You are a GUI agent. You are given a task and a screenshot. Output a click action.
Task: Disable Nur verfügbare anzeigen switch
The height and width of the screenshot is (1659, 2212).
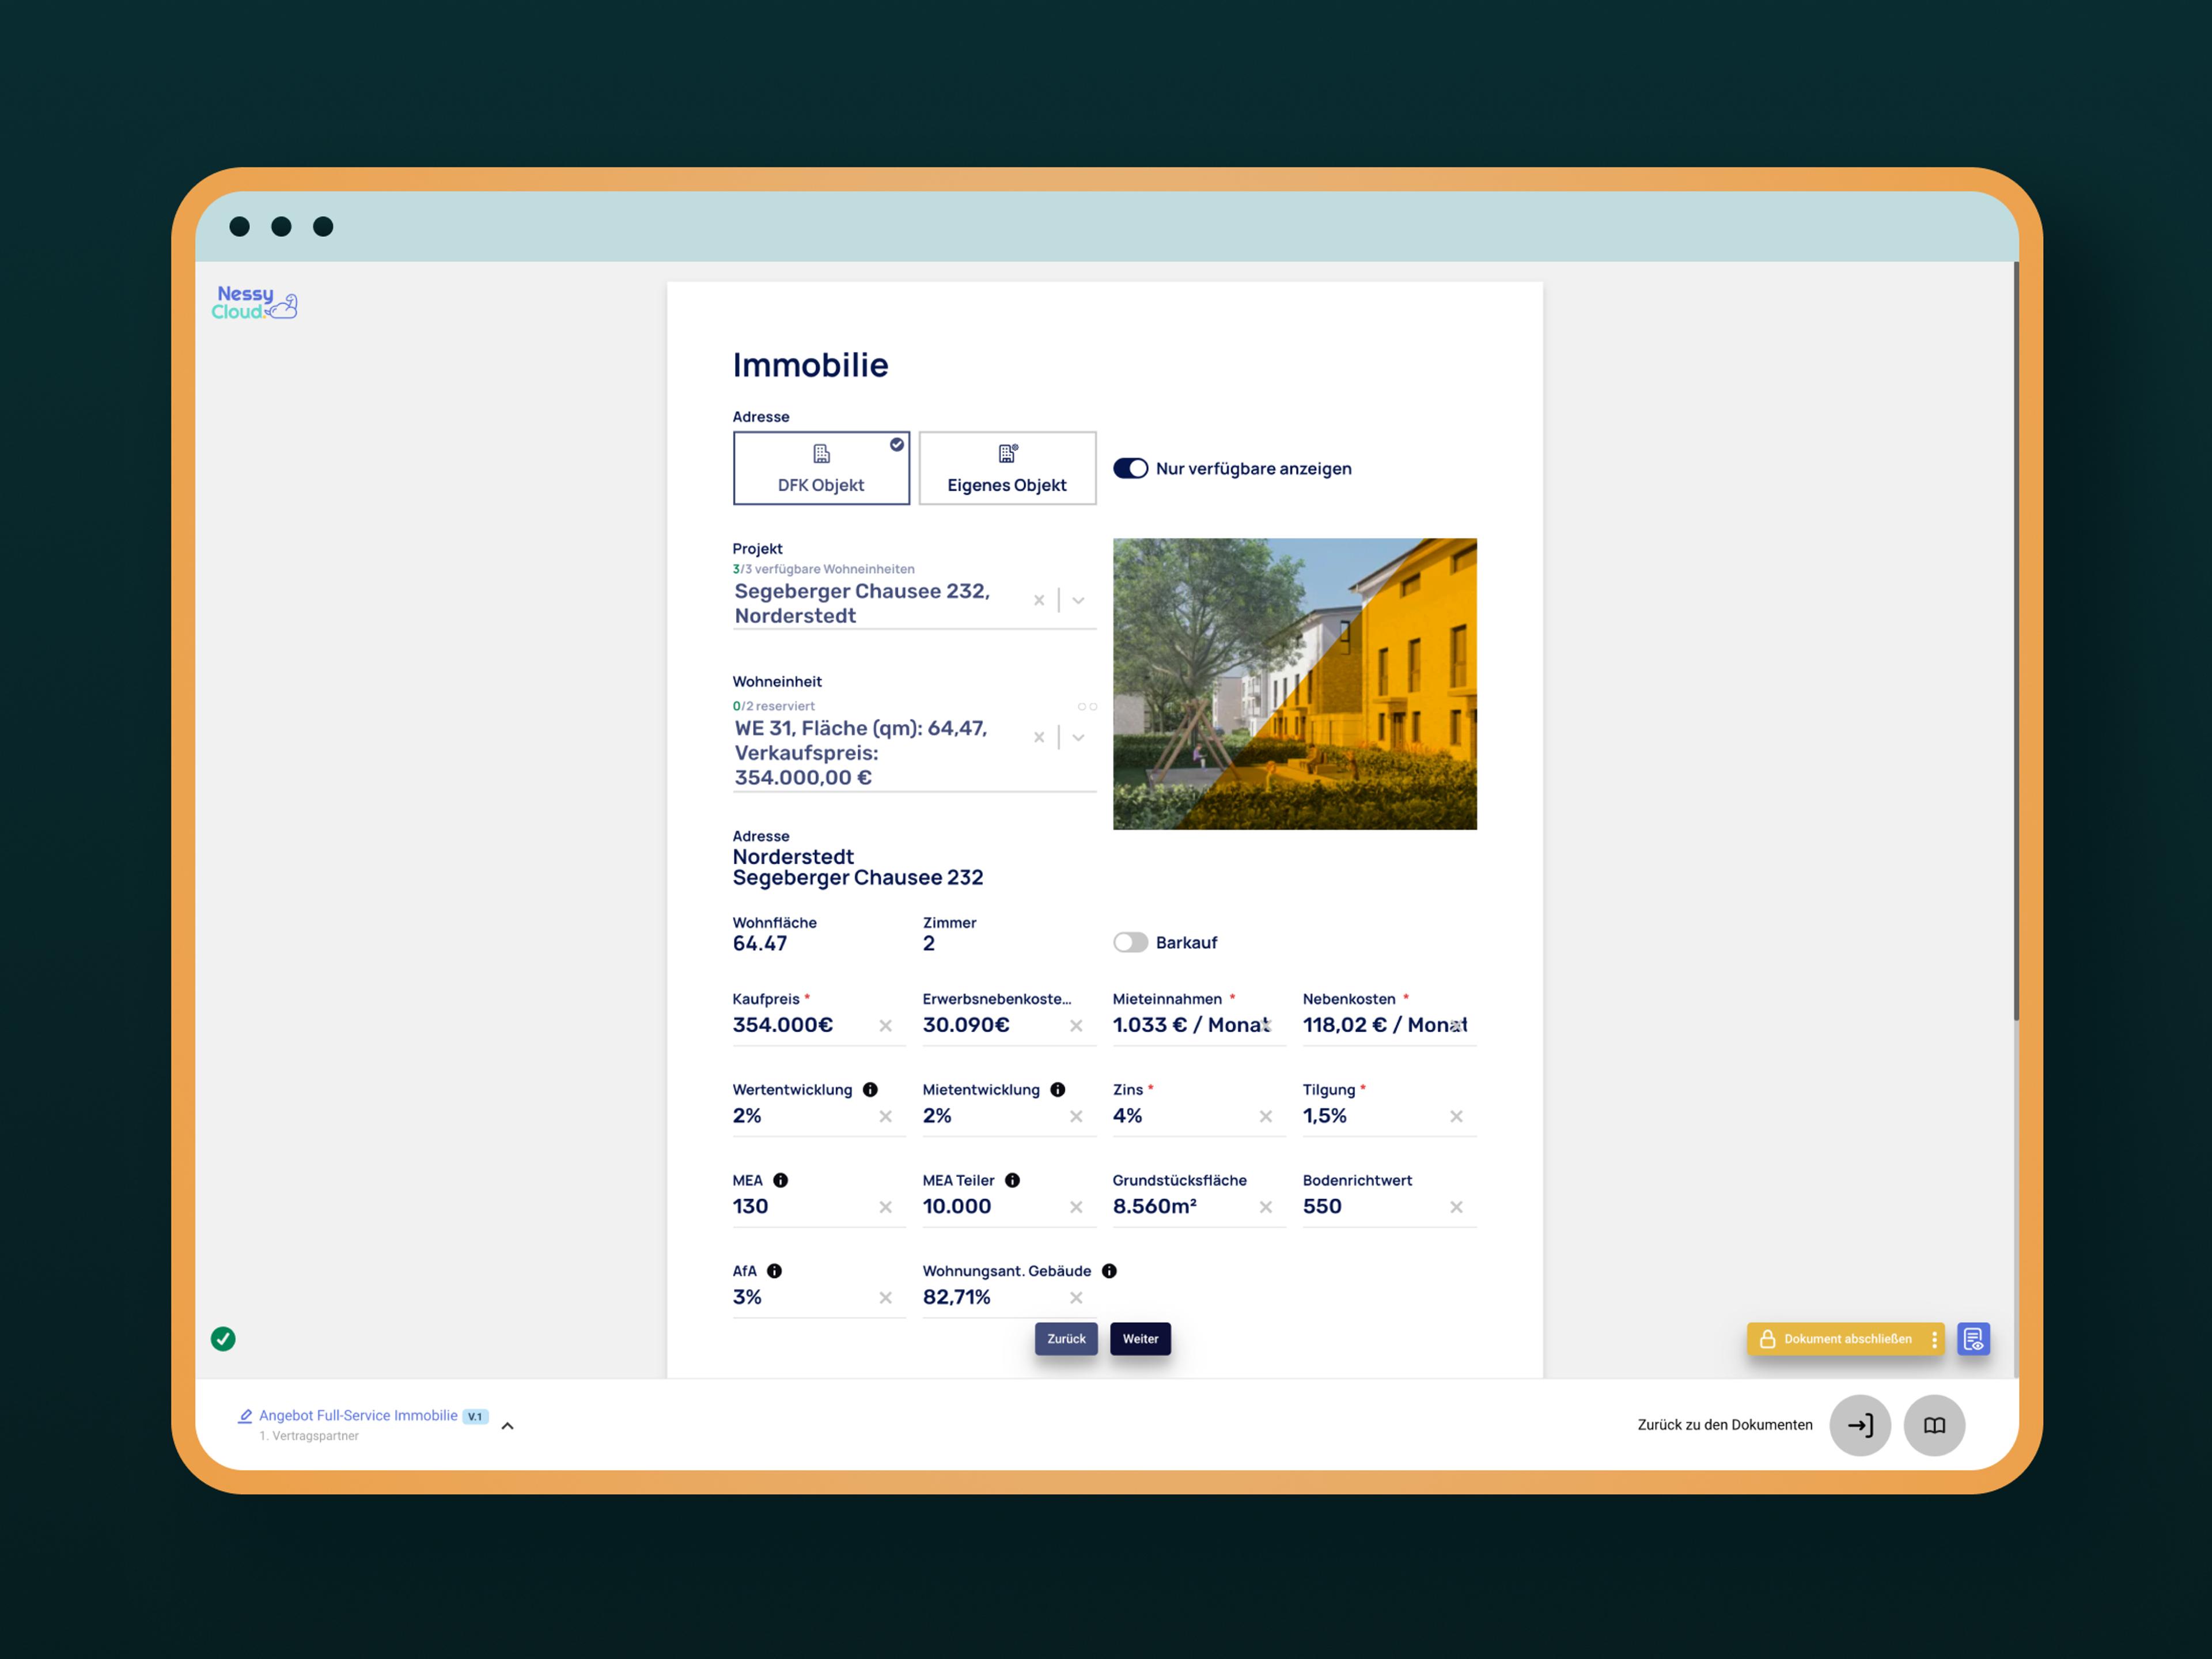[x=1130, y=469]
